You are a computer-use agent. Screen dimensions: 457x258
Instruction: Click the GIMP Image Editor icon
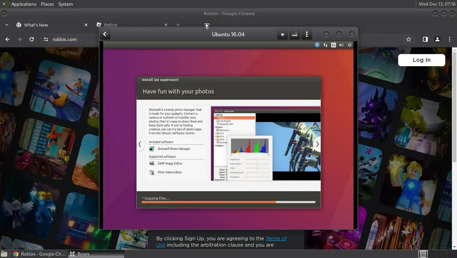(152, 164)
